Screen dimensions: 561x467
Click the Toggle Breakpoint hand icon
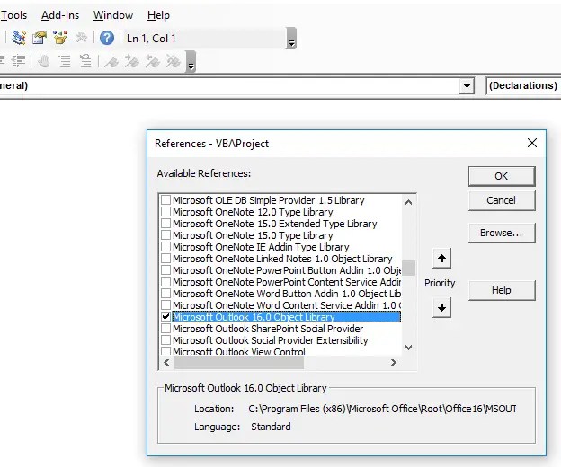coord(44,61)
